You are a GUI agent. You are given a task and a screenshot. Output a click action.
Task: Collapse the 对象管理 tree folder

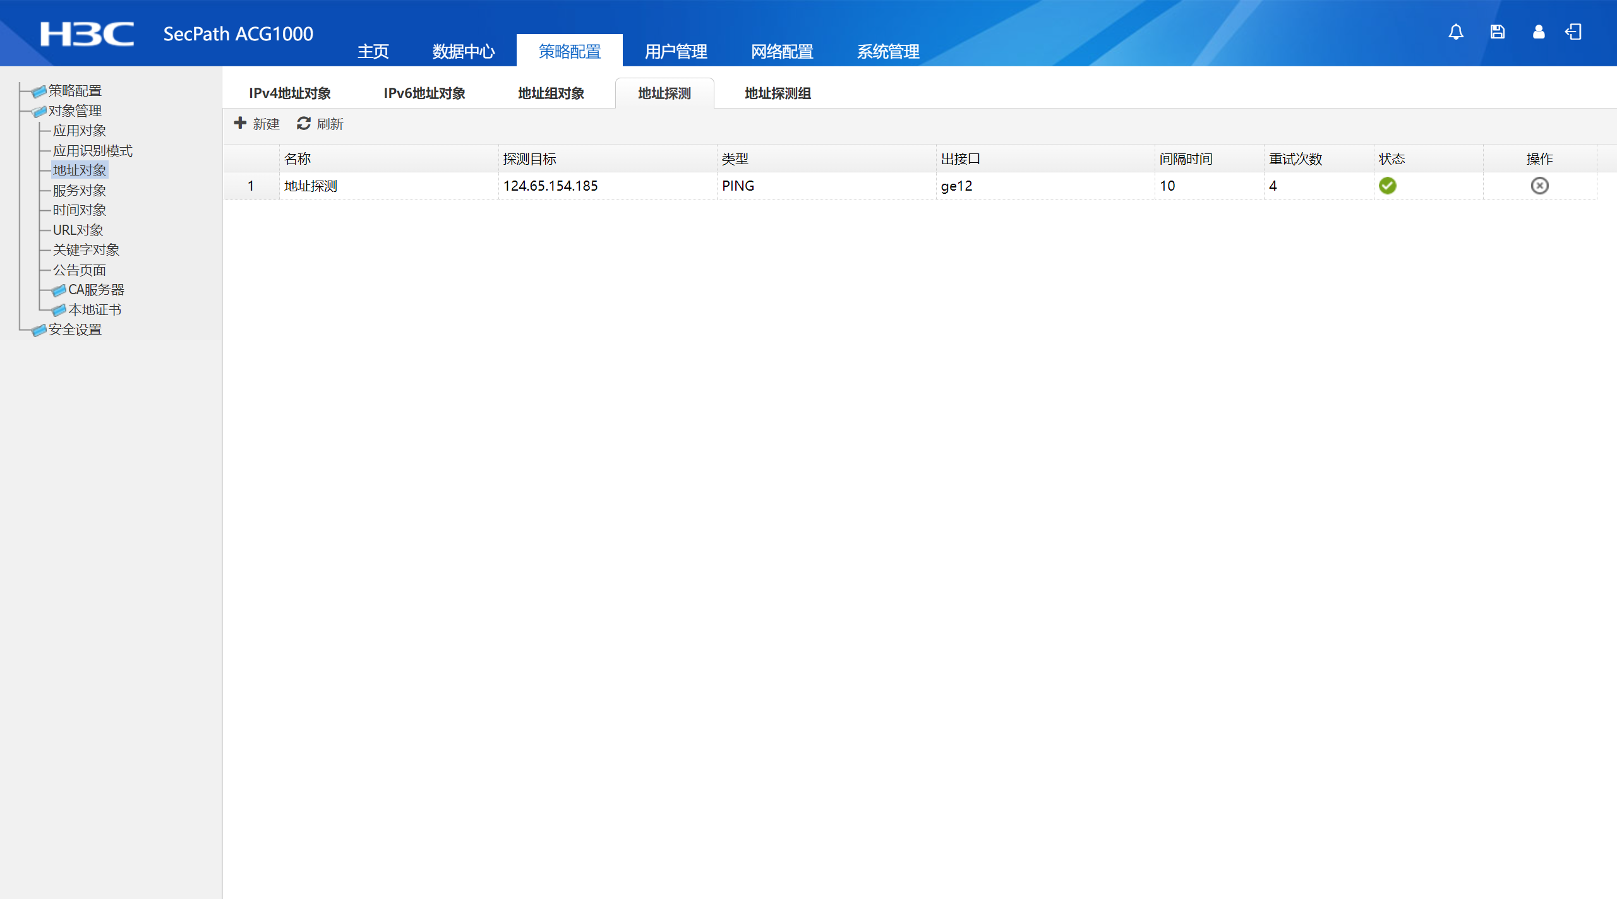[39, 111]
